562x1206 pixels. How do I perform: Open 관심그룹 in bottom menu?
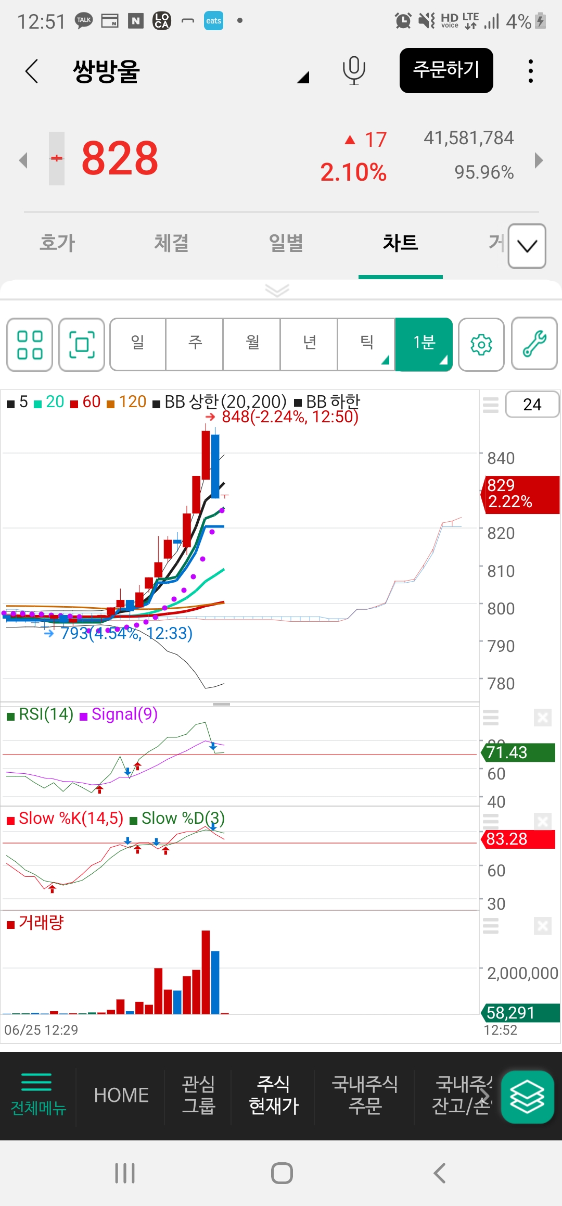(x=198, y=1095)
